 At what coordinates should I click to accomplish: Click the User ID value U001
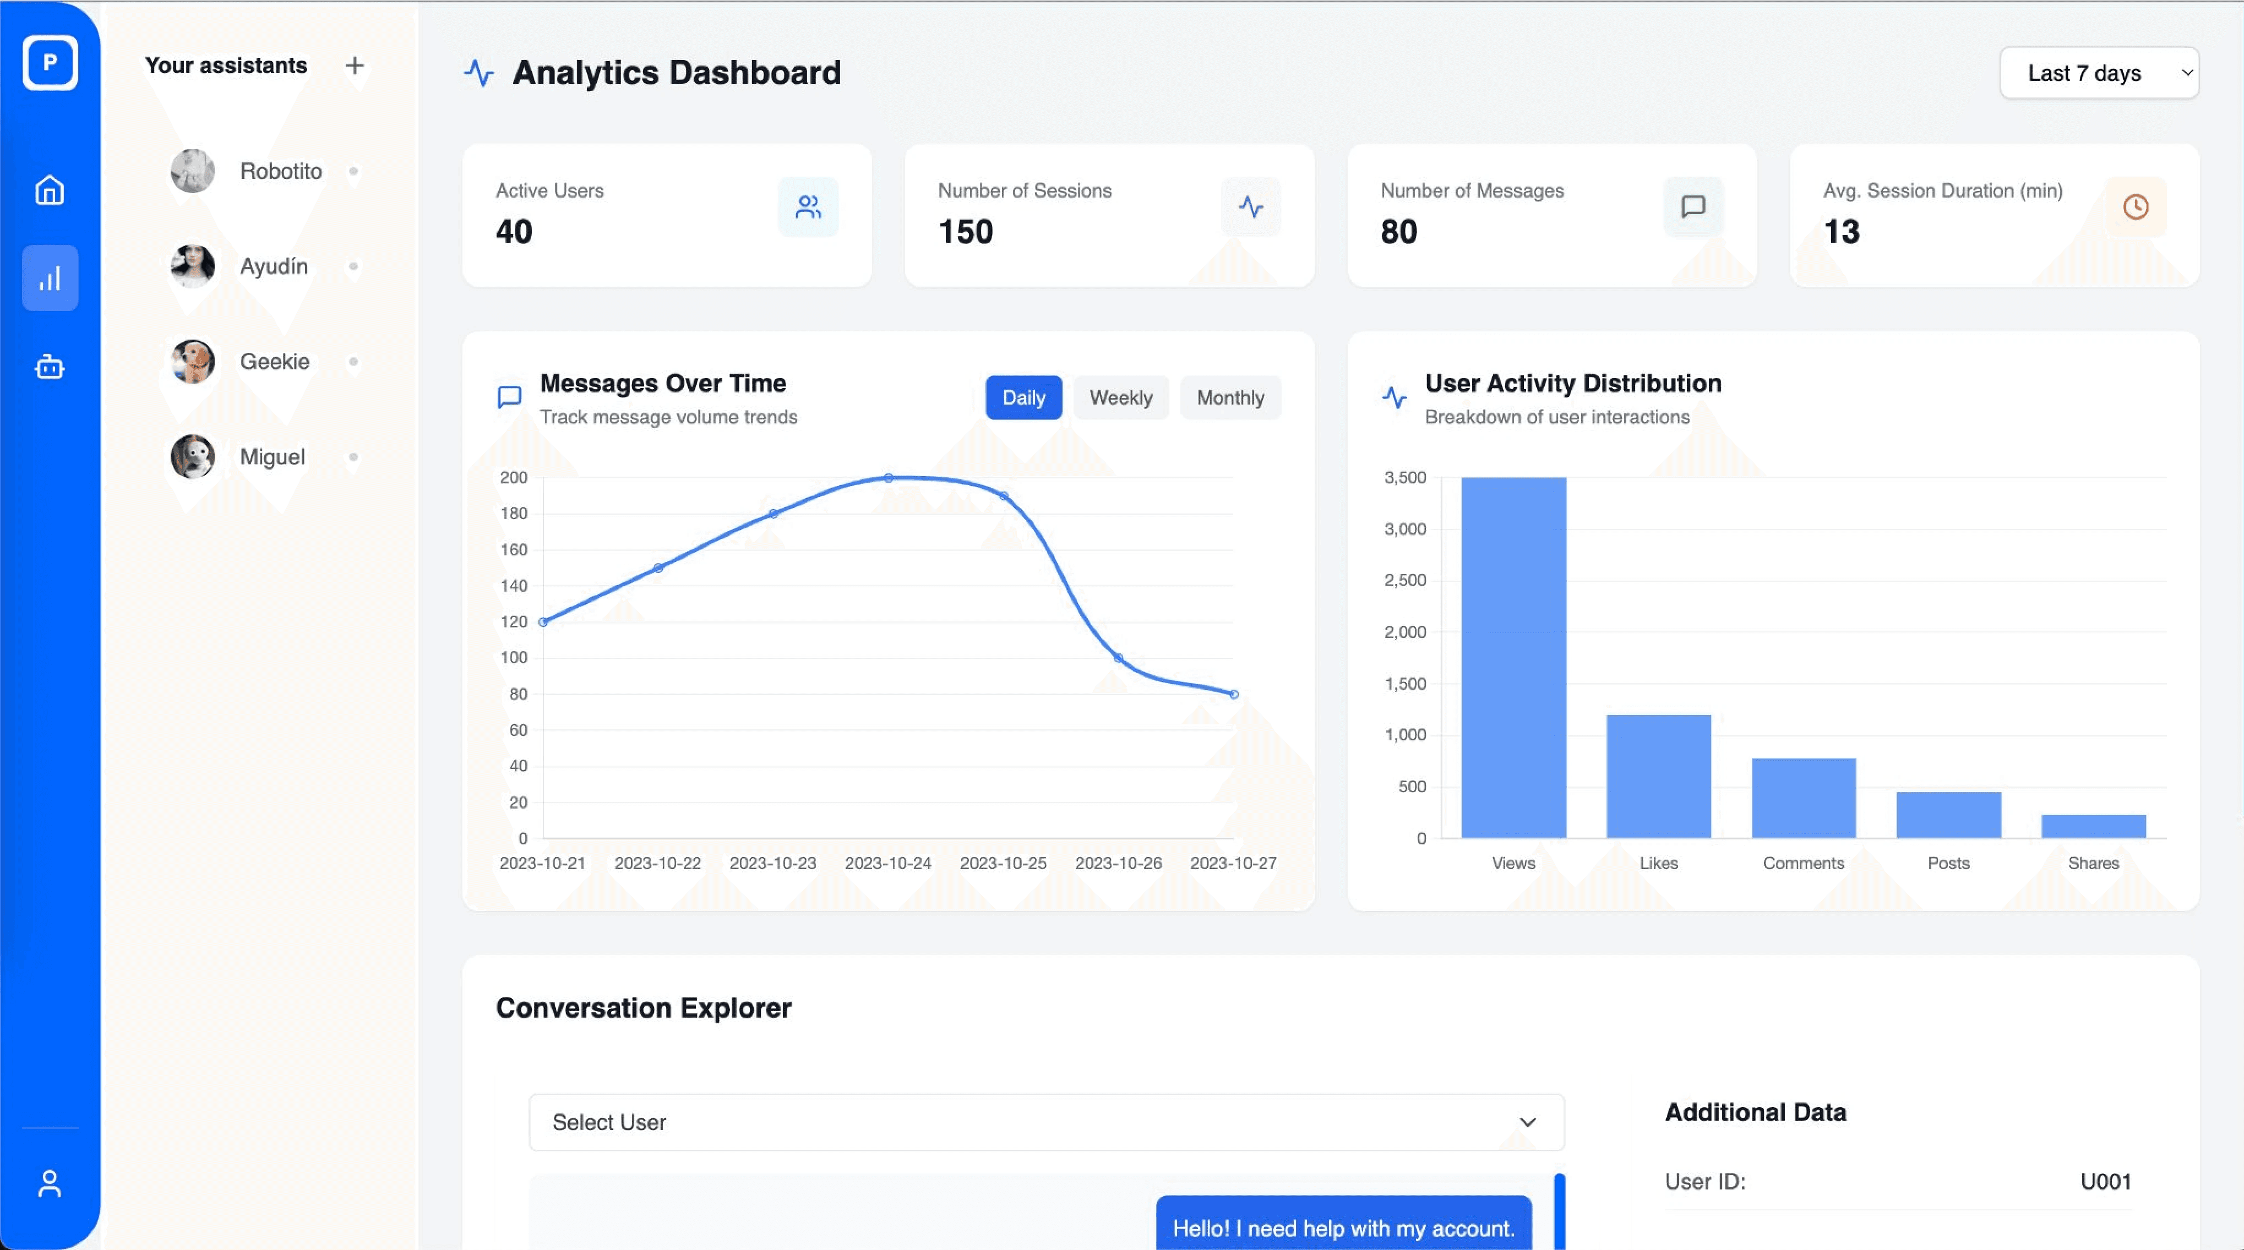coord(2105,1181)
